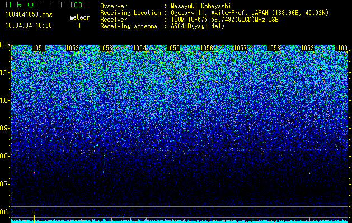Click the 1053 time marker
This screenshot has height=223, width=352.
point(106,48)
